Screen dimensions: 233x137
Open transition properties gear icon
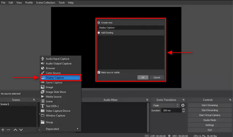pos(183,105)
